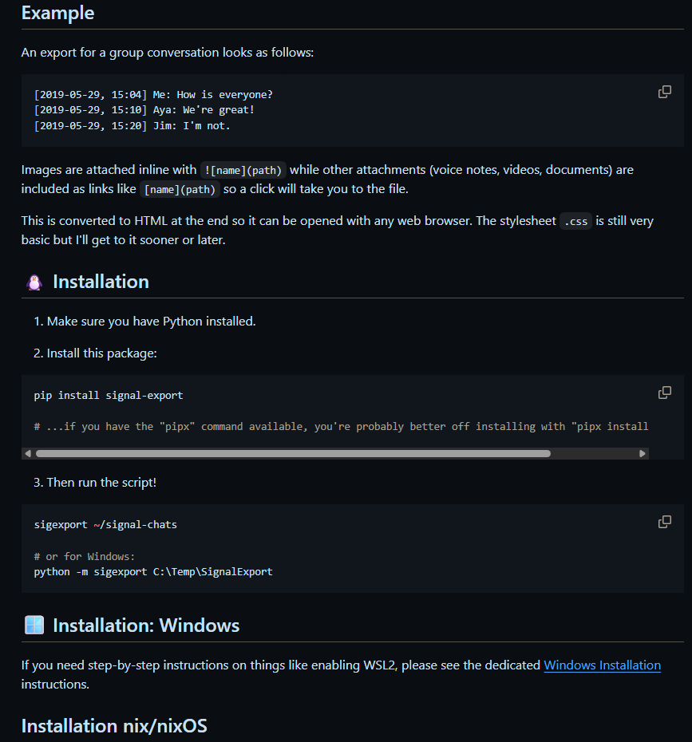Copy the example group conversation code block
The height and width of the screenshot is (742, 692).
click(x=664, y=92)
